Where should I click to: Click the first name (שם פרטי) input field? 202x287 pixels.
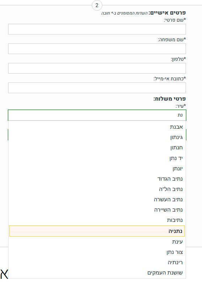(97, 29)
